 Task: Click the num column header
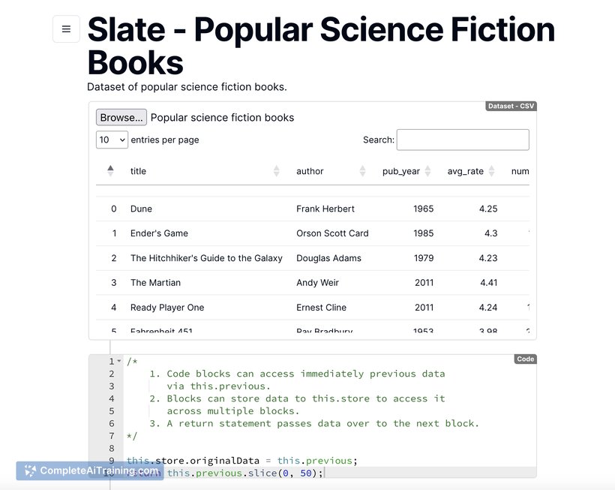click(x=520, y=171)
